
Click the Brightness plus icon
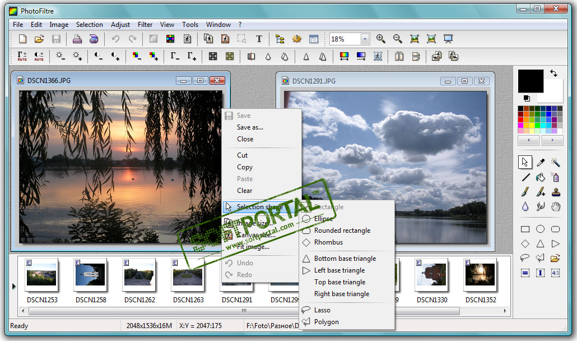77,56
